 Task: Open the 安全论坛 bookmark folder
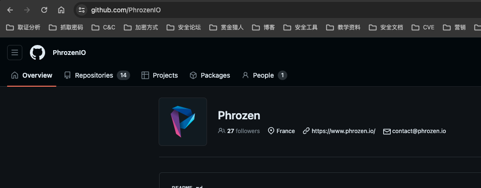(184, 27)
